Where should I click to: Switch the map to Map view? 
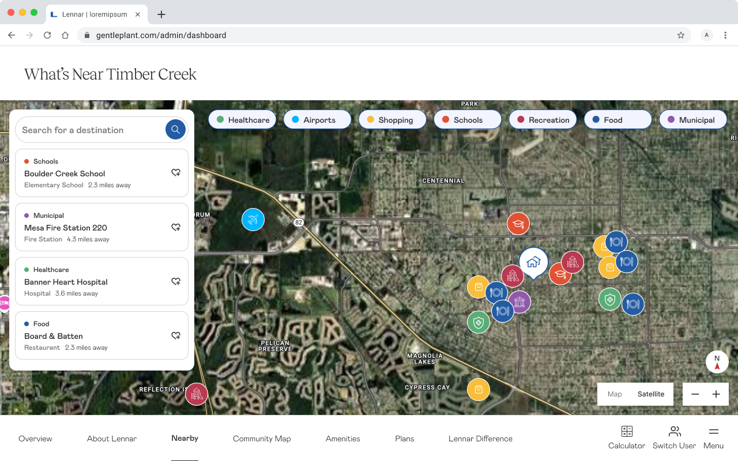tap(615, 394)
